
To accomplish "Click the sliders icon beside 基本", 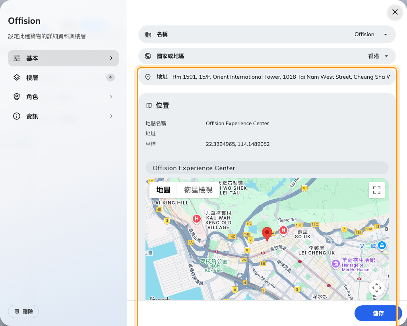I will [x=17, y=58].
